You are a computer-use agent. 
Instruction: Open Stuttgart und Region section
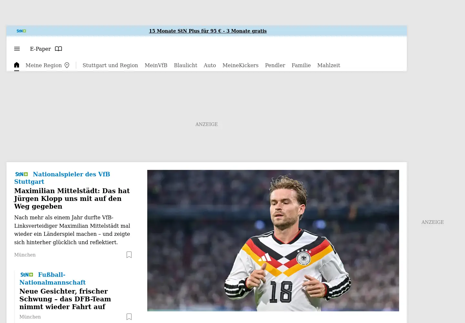tap(110, 65)
